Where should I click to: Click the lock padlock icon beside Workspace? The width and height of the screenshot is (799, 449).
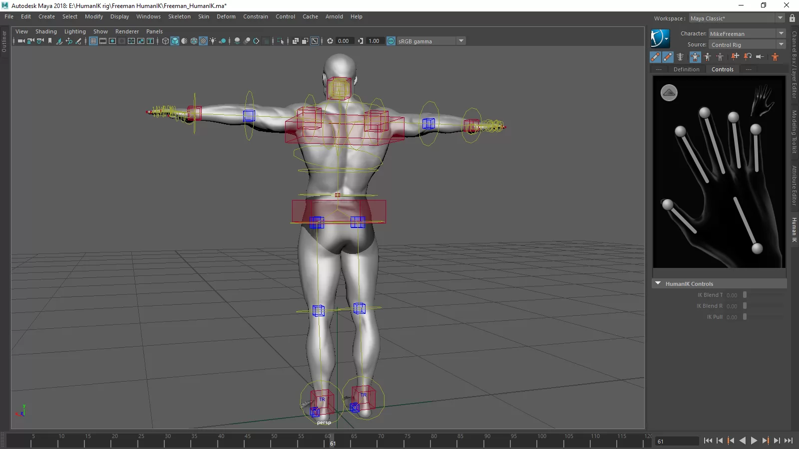coord(792,18)
